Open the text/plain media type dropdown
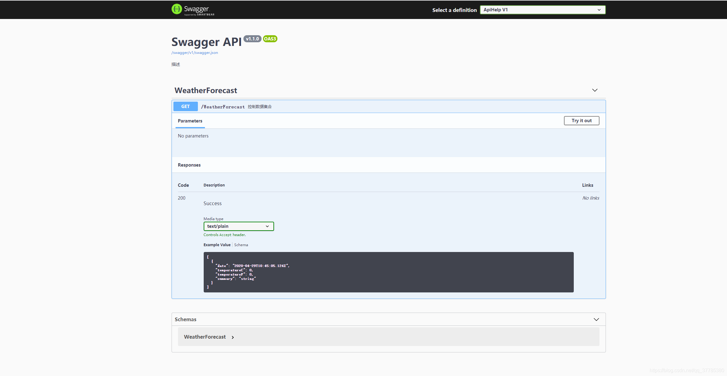This screenshot has width=727, height=376. pos(239,226)
